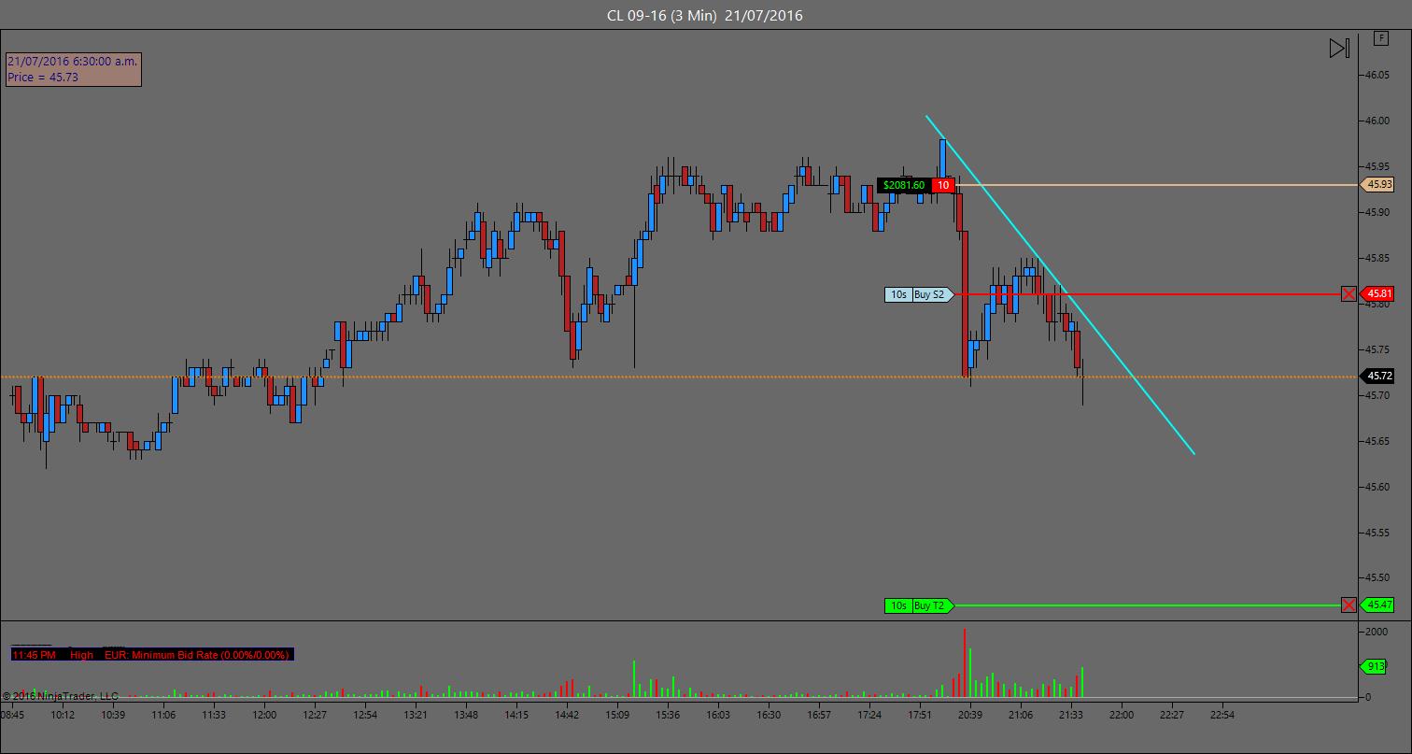
Task: Select the cyan descending trend line
Action: click(x=1060, y=285)
